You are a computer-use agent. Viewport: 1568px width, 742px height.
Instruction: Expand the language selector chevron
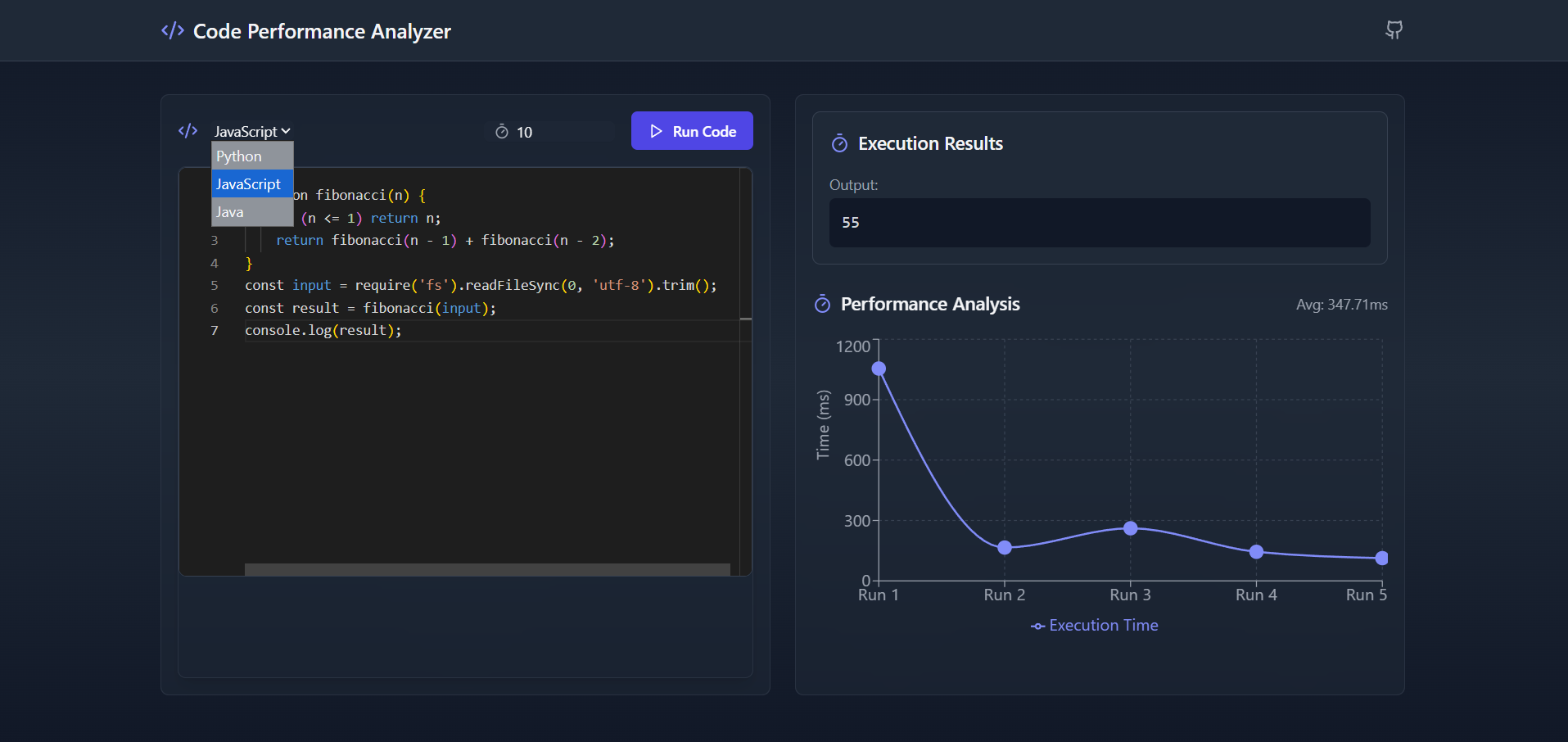tap(285, 130)
